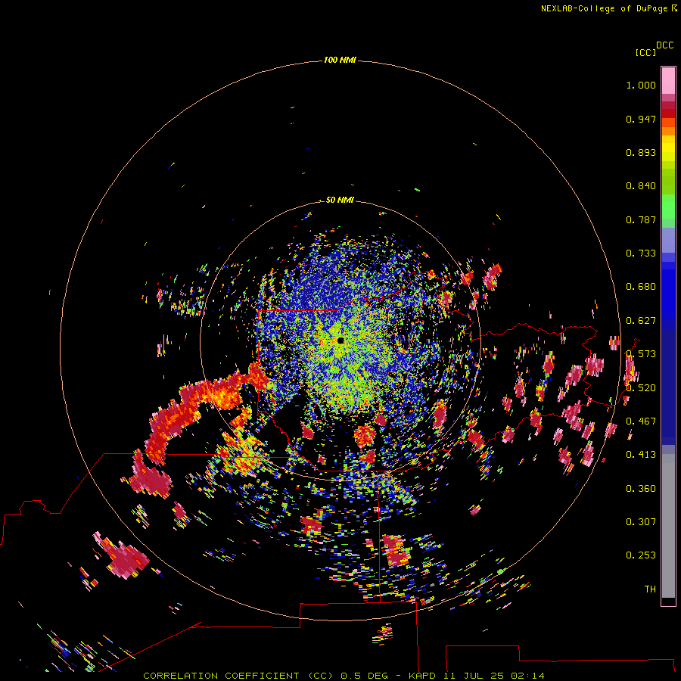Click the 0.680 scale value
This screenshot has height=681, width=681.
pos(641,287)
